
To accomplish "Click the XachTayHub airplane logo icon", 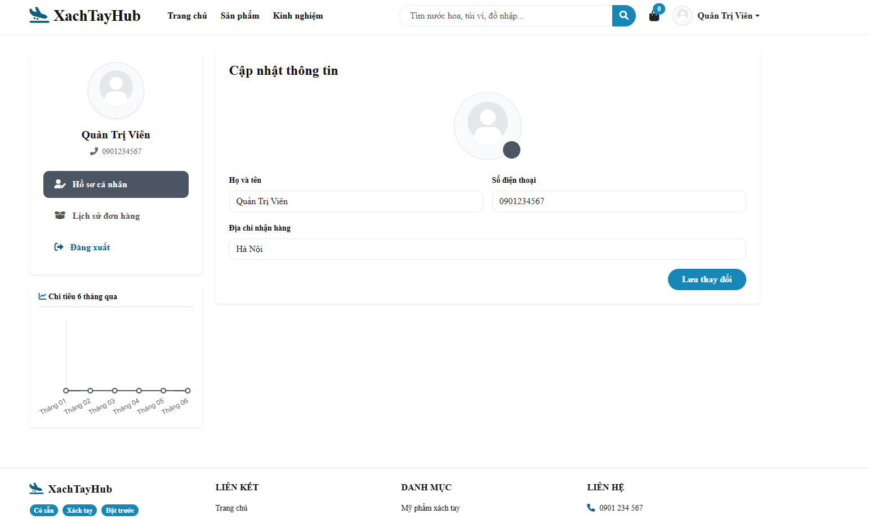I will [39, 15].
